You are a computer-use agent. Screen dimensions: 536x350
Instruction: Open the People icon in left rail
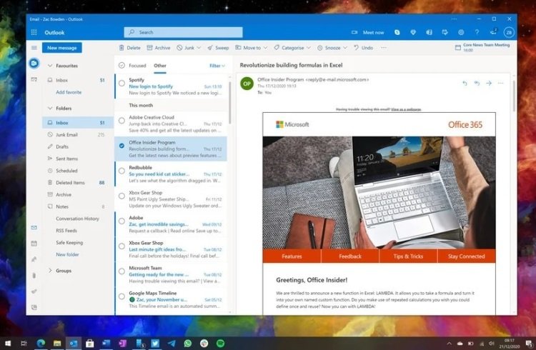click(34, 259)
